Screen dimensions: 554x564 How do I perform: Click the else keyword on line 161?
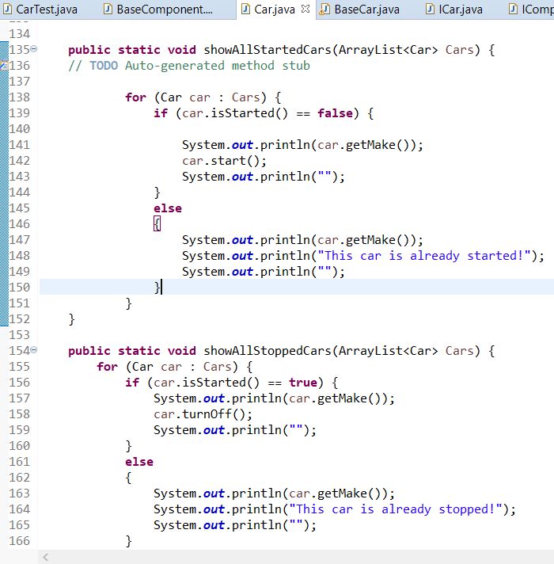[x=139, y=462]
